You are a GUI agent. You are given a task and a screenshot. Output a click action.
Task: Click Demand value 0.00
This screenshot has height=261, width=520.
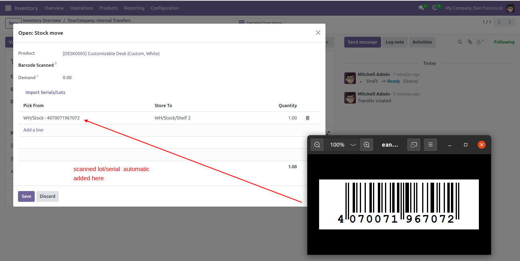[67, 78]
